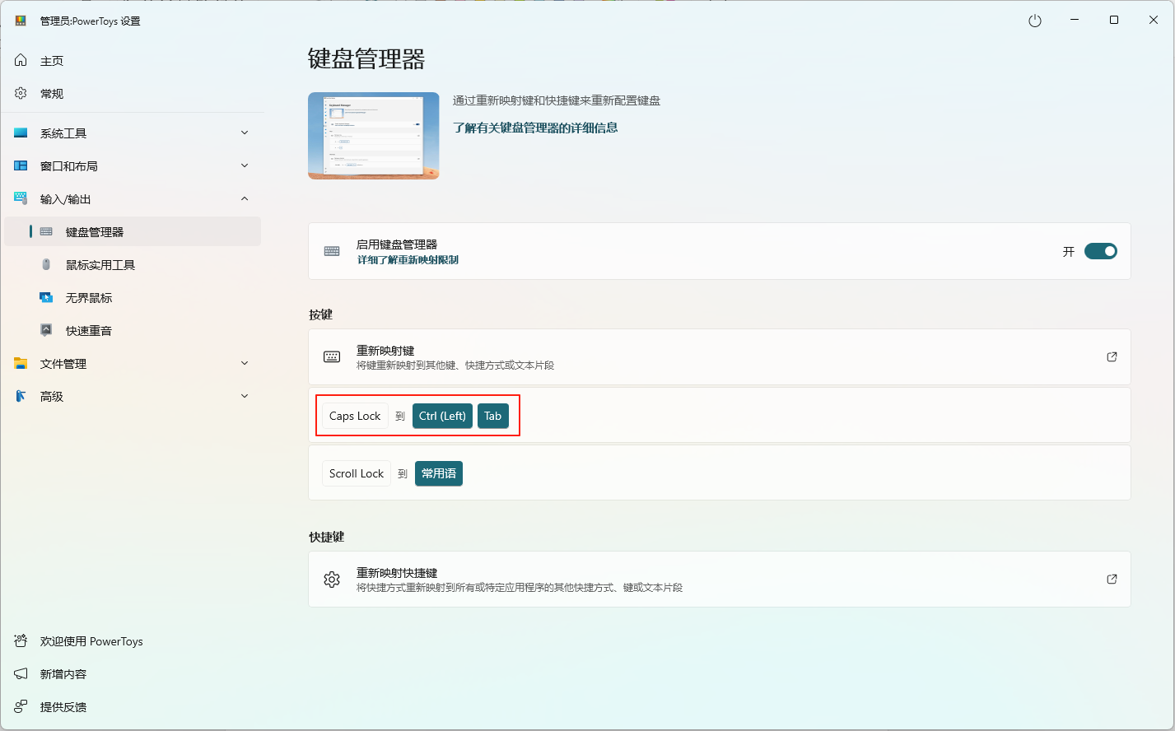Open link 了解有关键盘管理器的详细信息
This screenshot has height=731, width=1175.
535,128
